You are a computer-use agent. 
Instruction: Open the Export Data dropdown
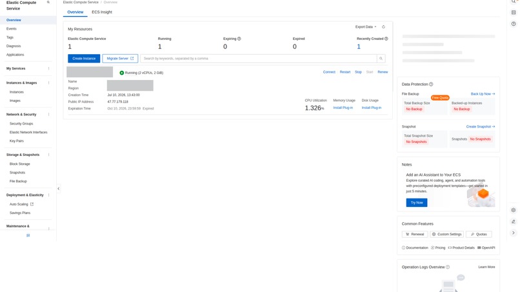tap(366, 27)
